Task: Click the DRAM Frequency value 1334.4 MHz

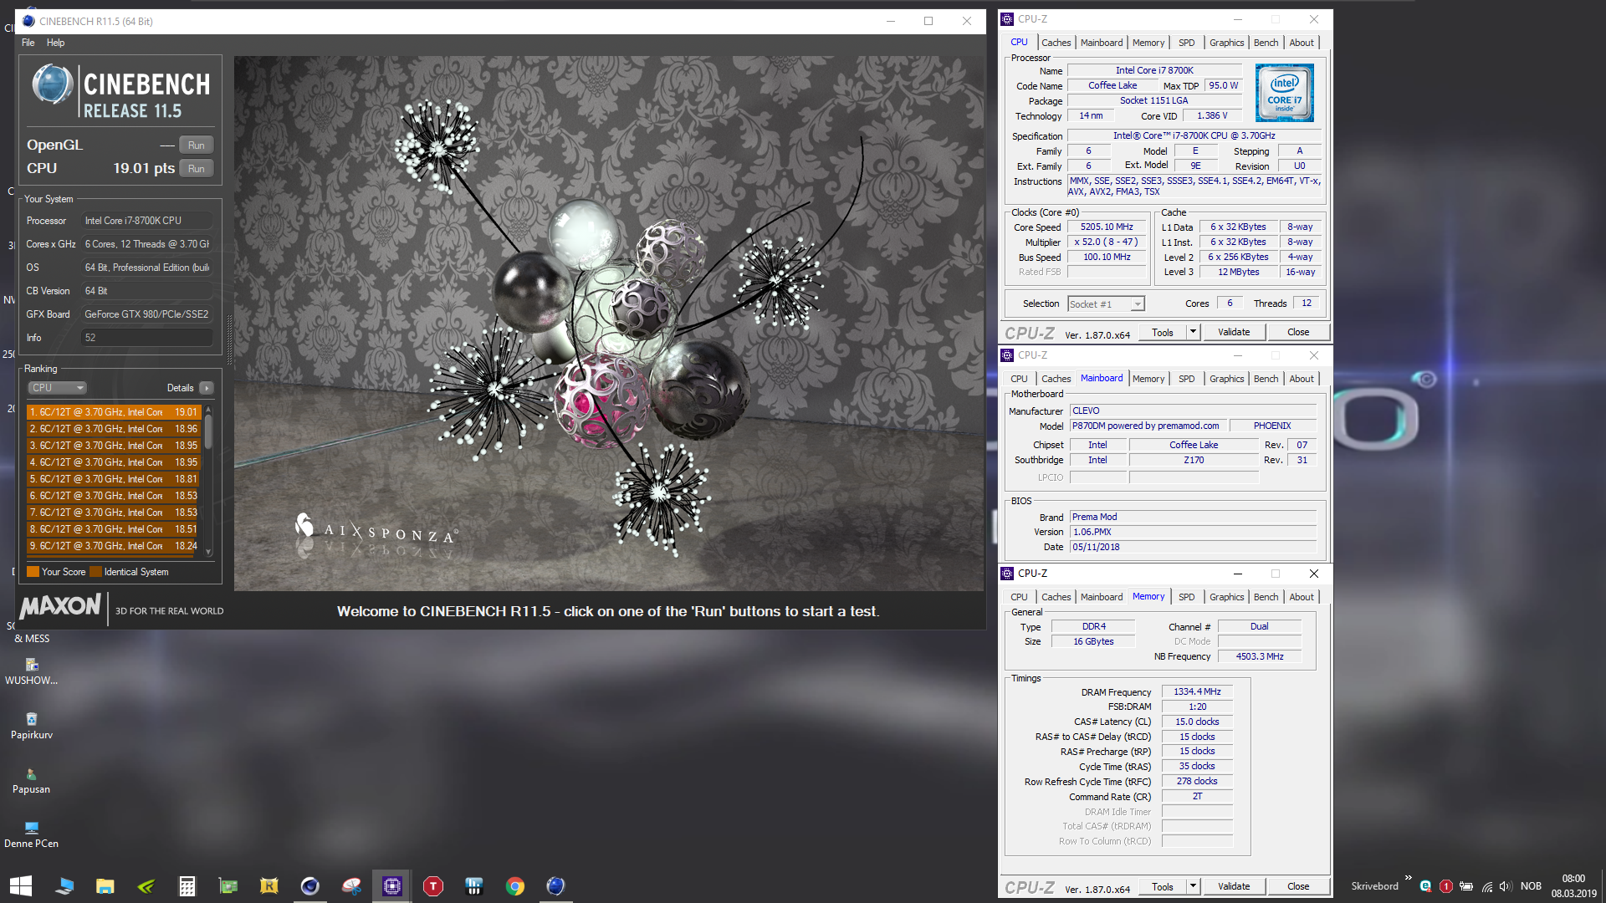Action: [x=1197, y=691]
